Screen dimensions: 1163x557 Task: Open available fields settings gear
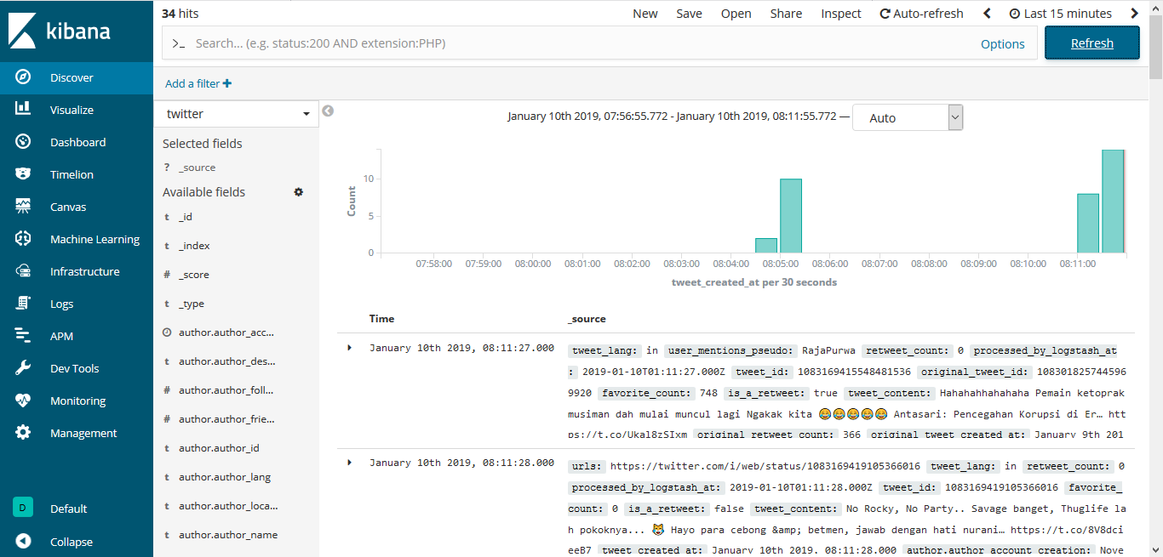(x=299, y=192)
